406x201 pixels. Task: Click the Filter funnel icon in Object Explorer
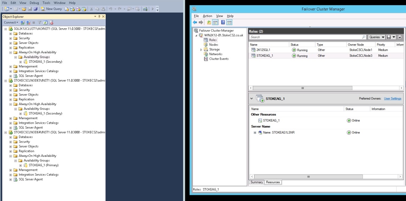click(39, 23)
